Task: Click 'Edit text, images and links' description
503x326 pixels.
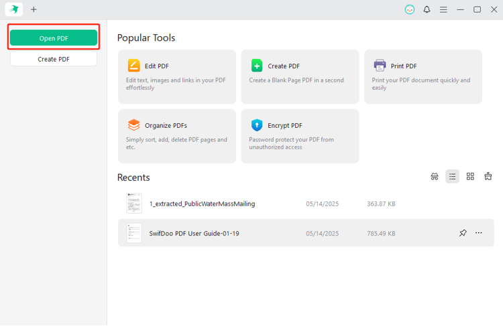Action: point(176,84)
